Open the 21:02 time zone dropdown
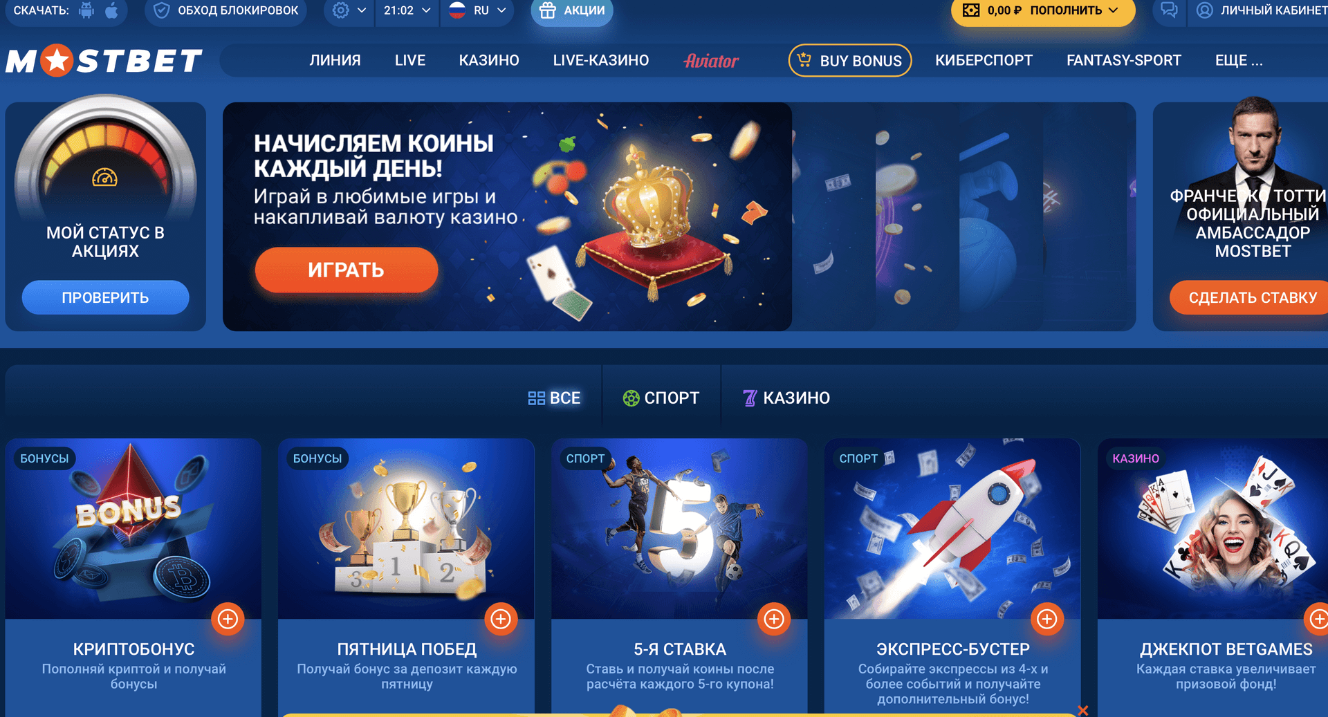 (407, 10)
